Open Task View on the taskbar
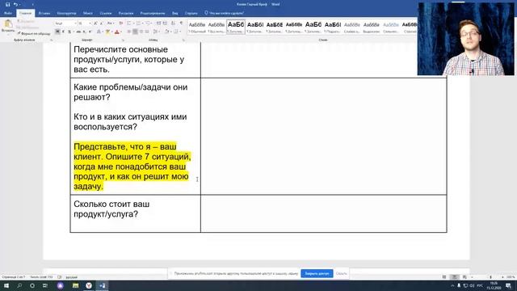517x291 pixels. tap(45, 285)
